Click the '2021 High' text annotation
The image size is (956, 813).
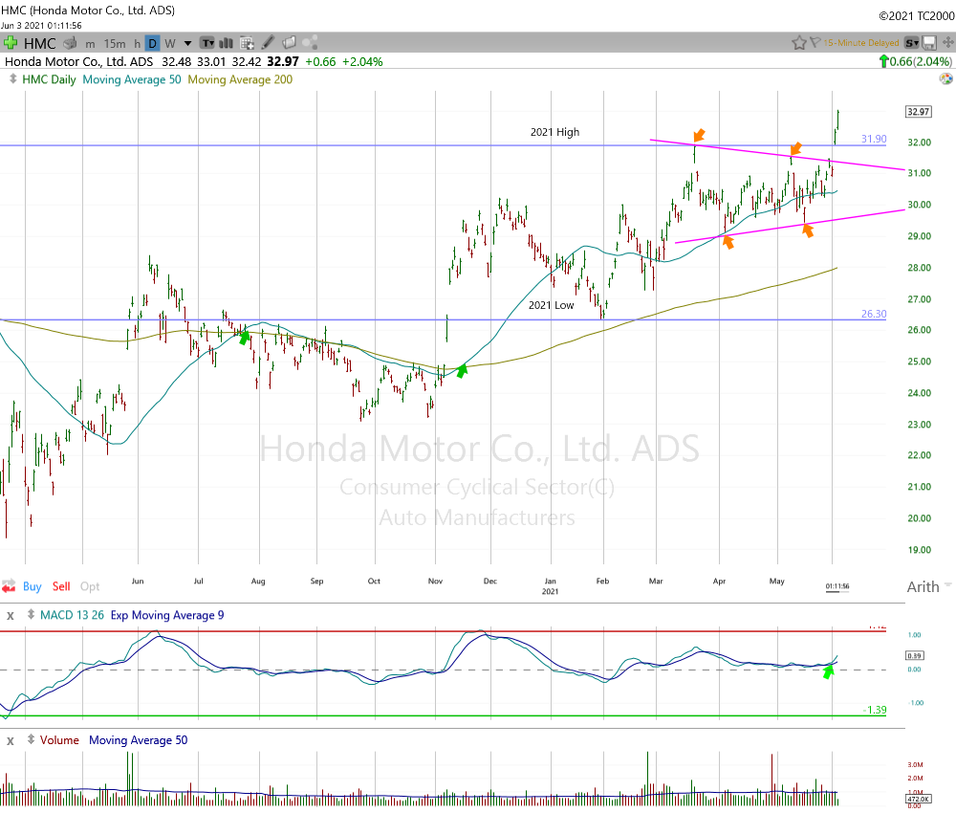[x=554, y=132]
